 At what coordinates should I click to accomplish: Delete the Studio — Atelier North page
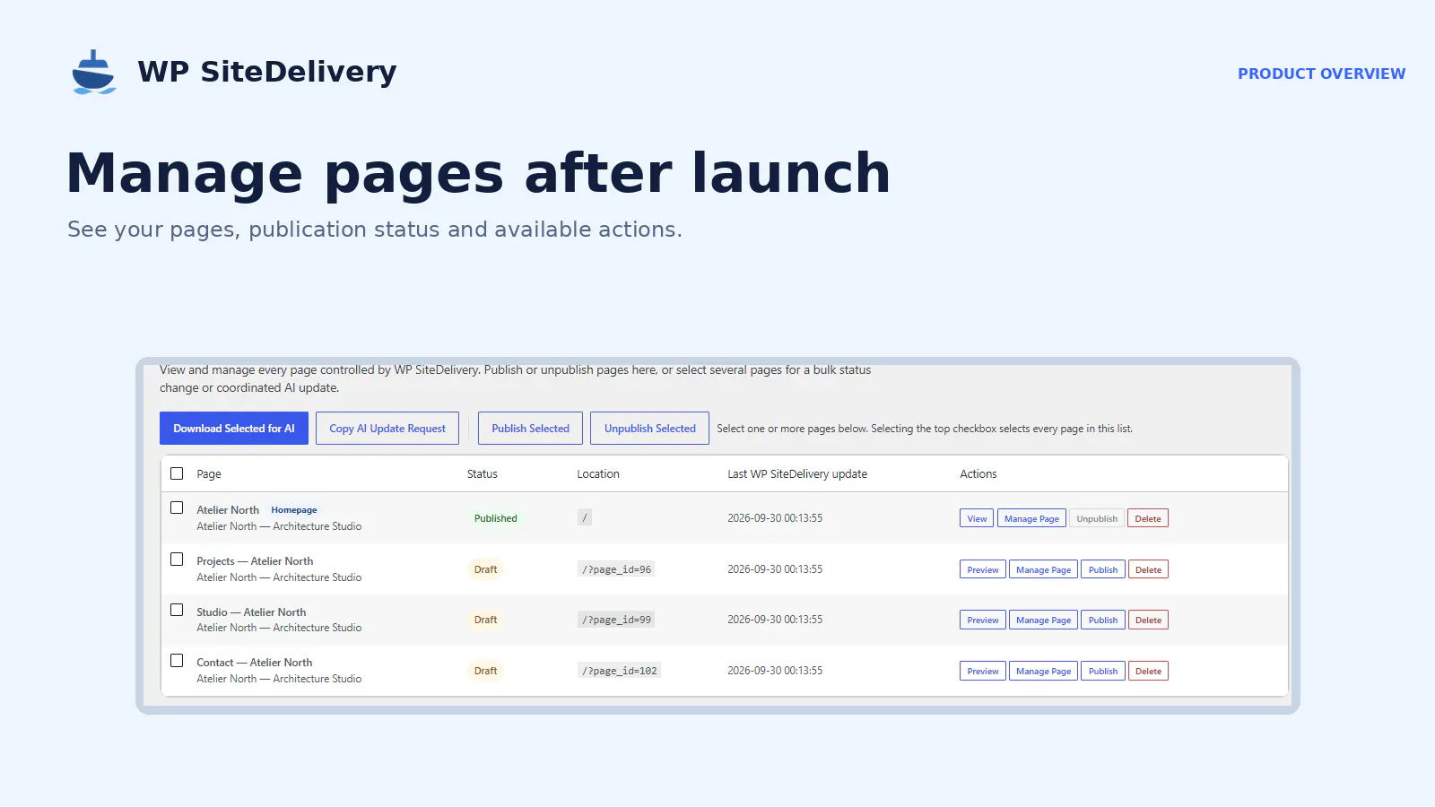[x=1148, y=620]
